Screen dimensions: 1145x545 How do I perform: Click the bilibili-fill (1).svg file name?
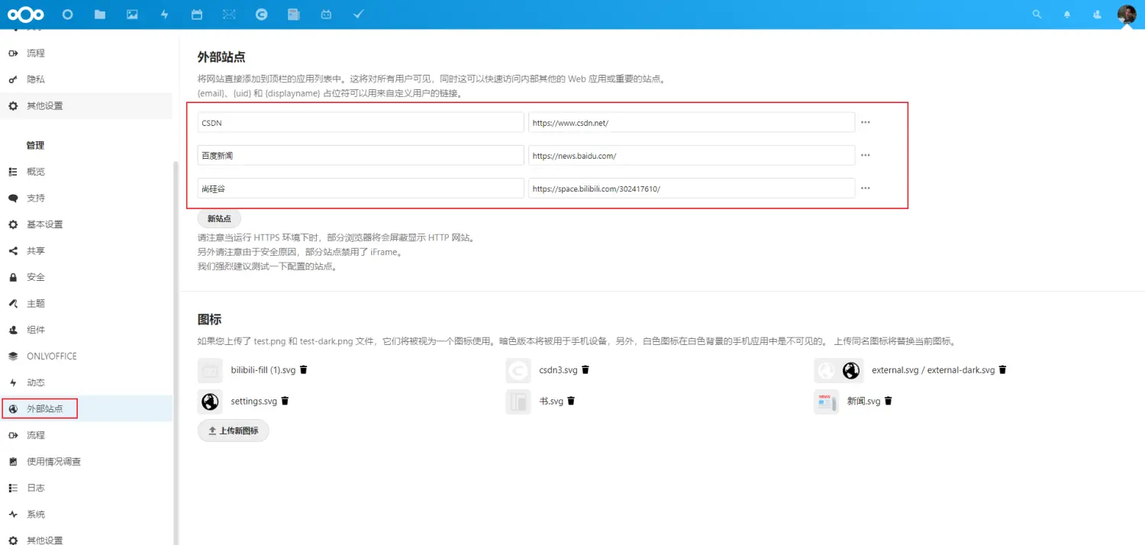[x=263, y=370]
